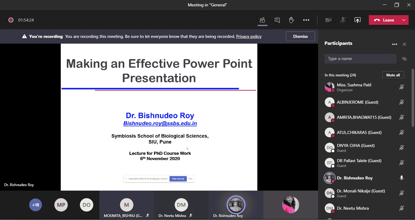Viewport: 415px width, 220px height.
Task: Click the participants panel scrollbar
Action: pyautogui.click(x=413, y=98)
